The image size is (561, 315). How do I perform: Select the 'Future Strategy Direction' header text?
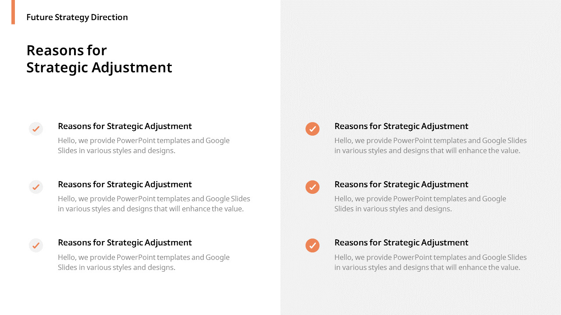point(77,17)
